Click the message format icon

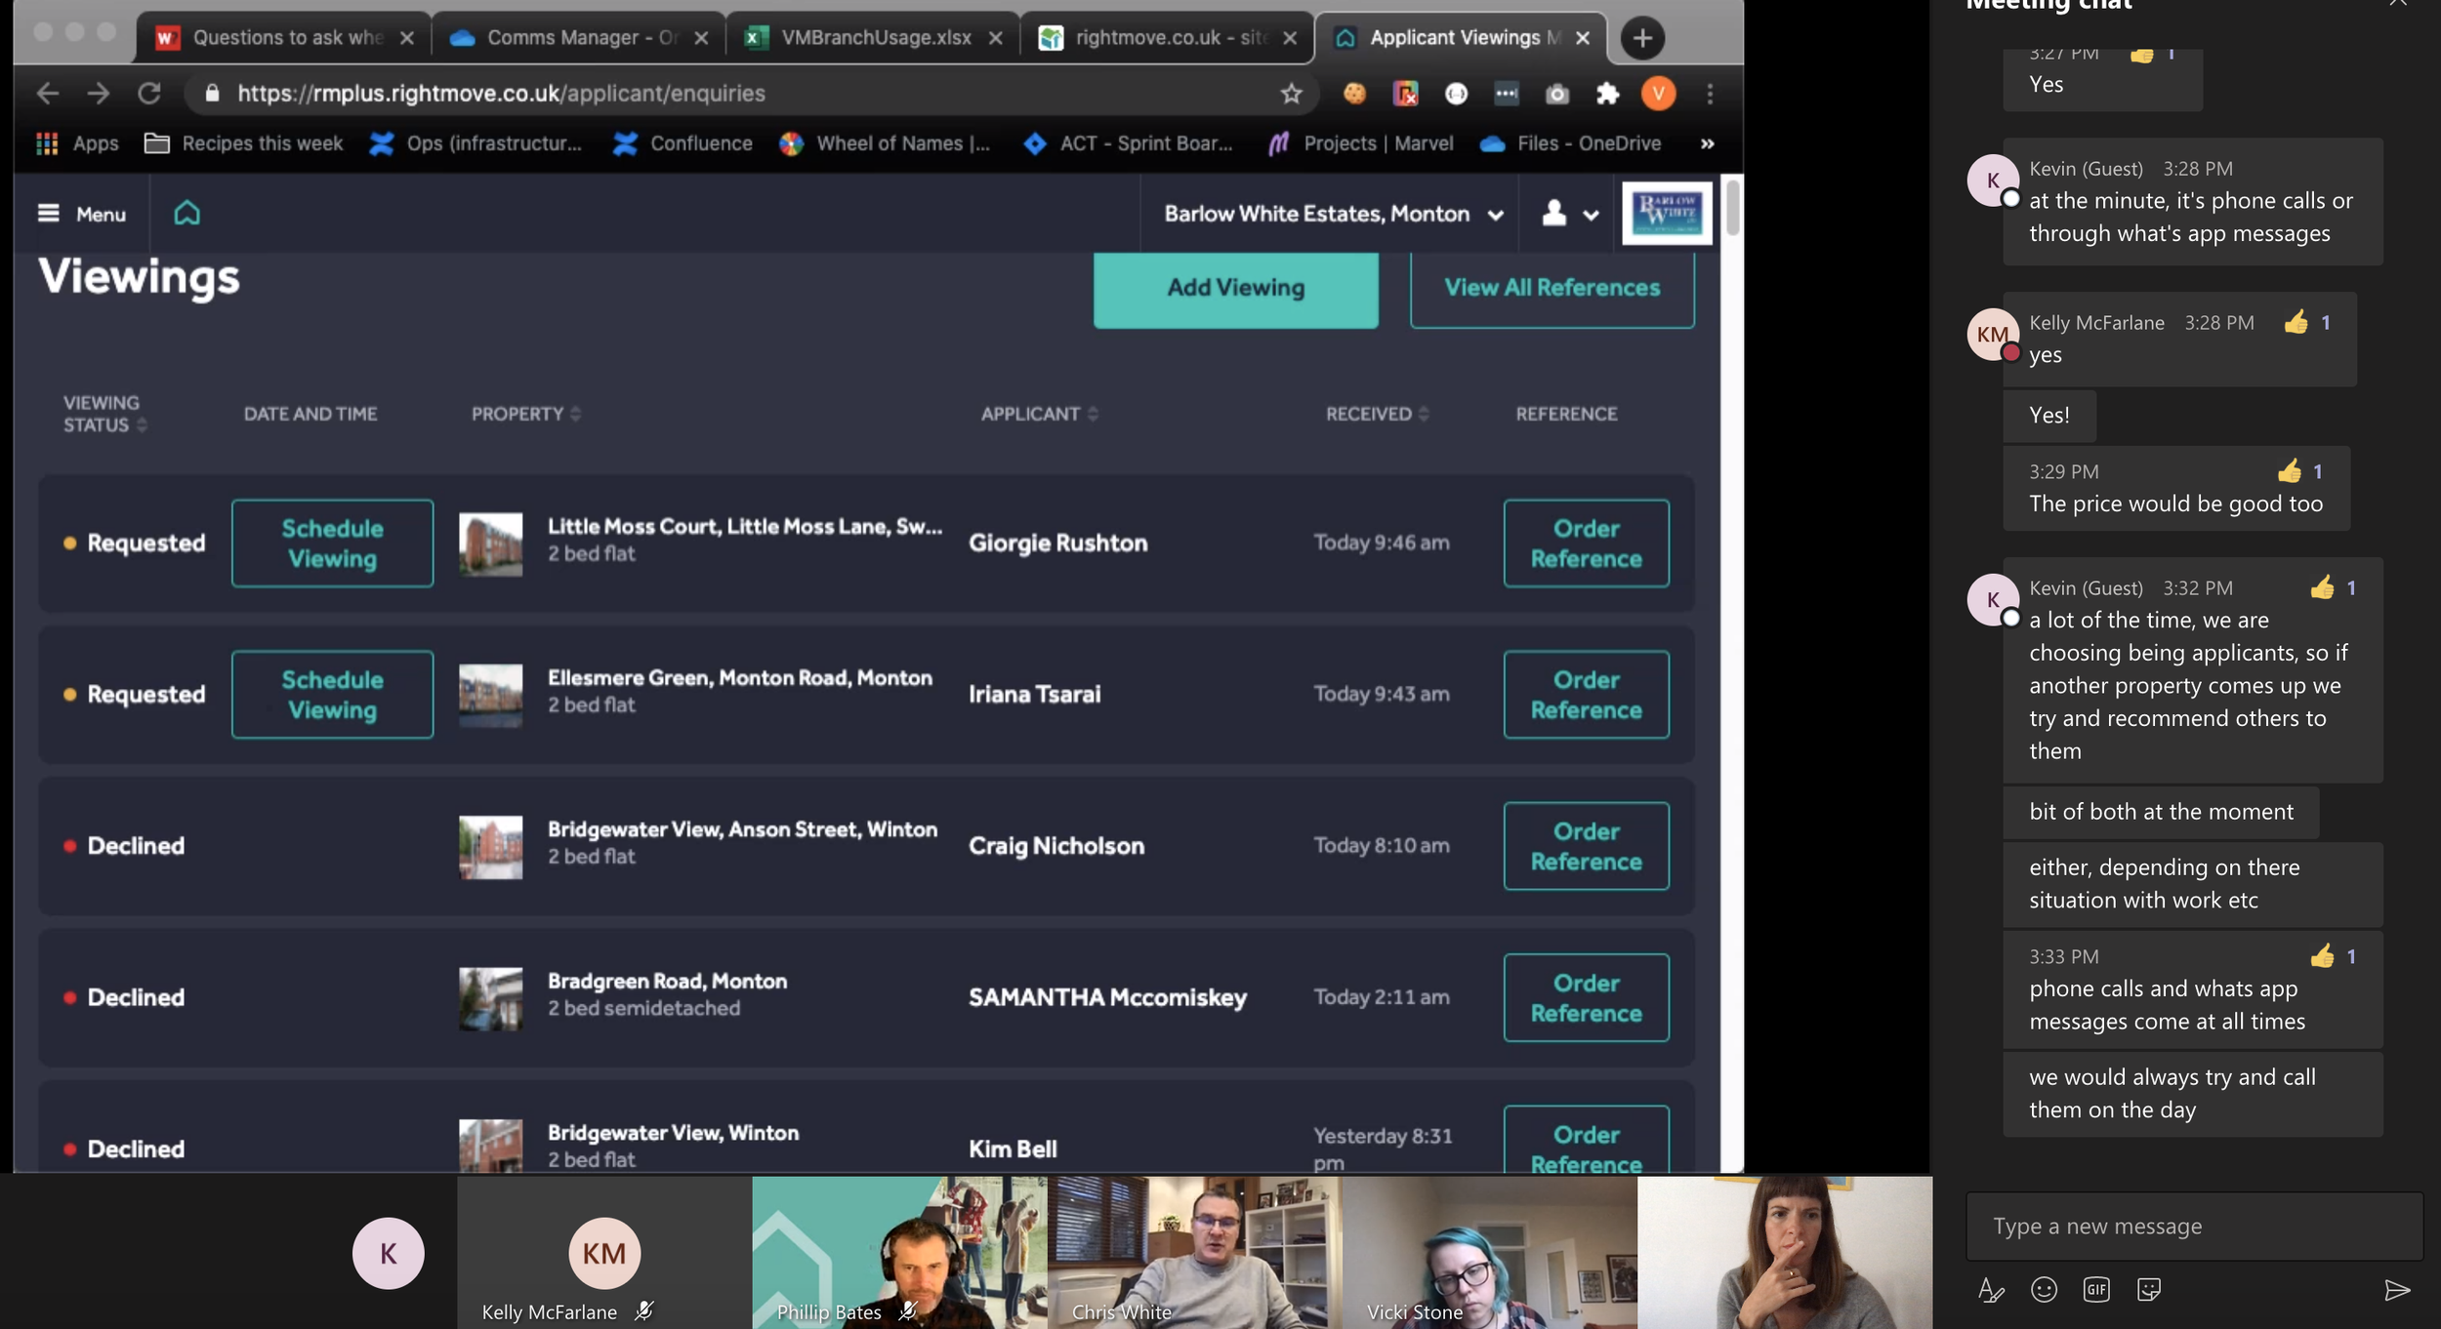pos(1990,1290)
